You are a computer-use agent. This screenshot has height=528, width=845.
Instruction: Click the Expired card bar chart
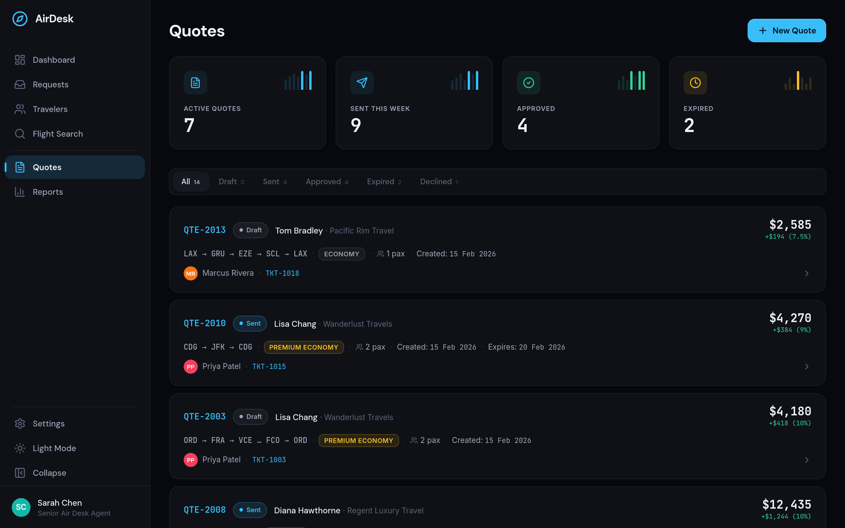click(x=798, y=81)
